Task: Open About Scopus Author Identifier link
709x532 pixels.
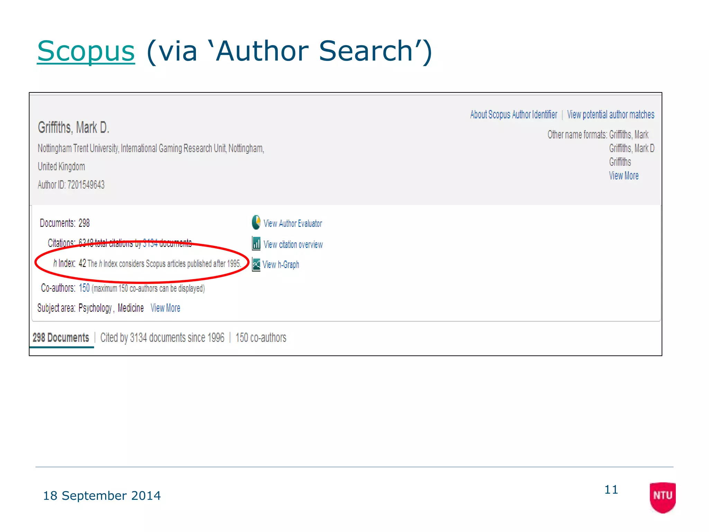Action: coord(514,115)
